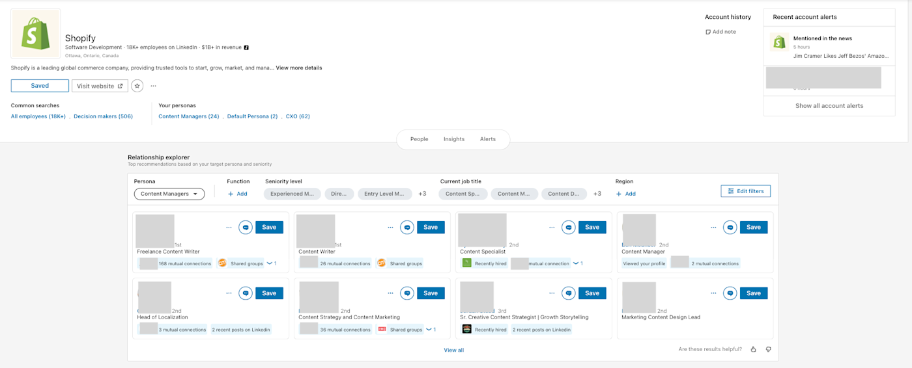Click the Experienced M... seniority chip

click(292, 194)
